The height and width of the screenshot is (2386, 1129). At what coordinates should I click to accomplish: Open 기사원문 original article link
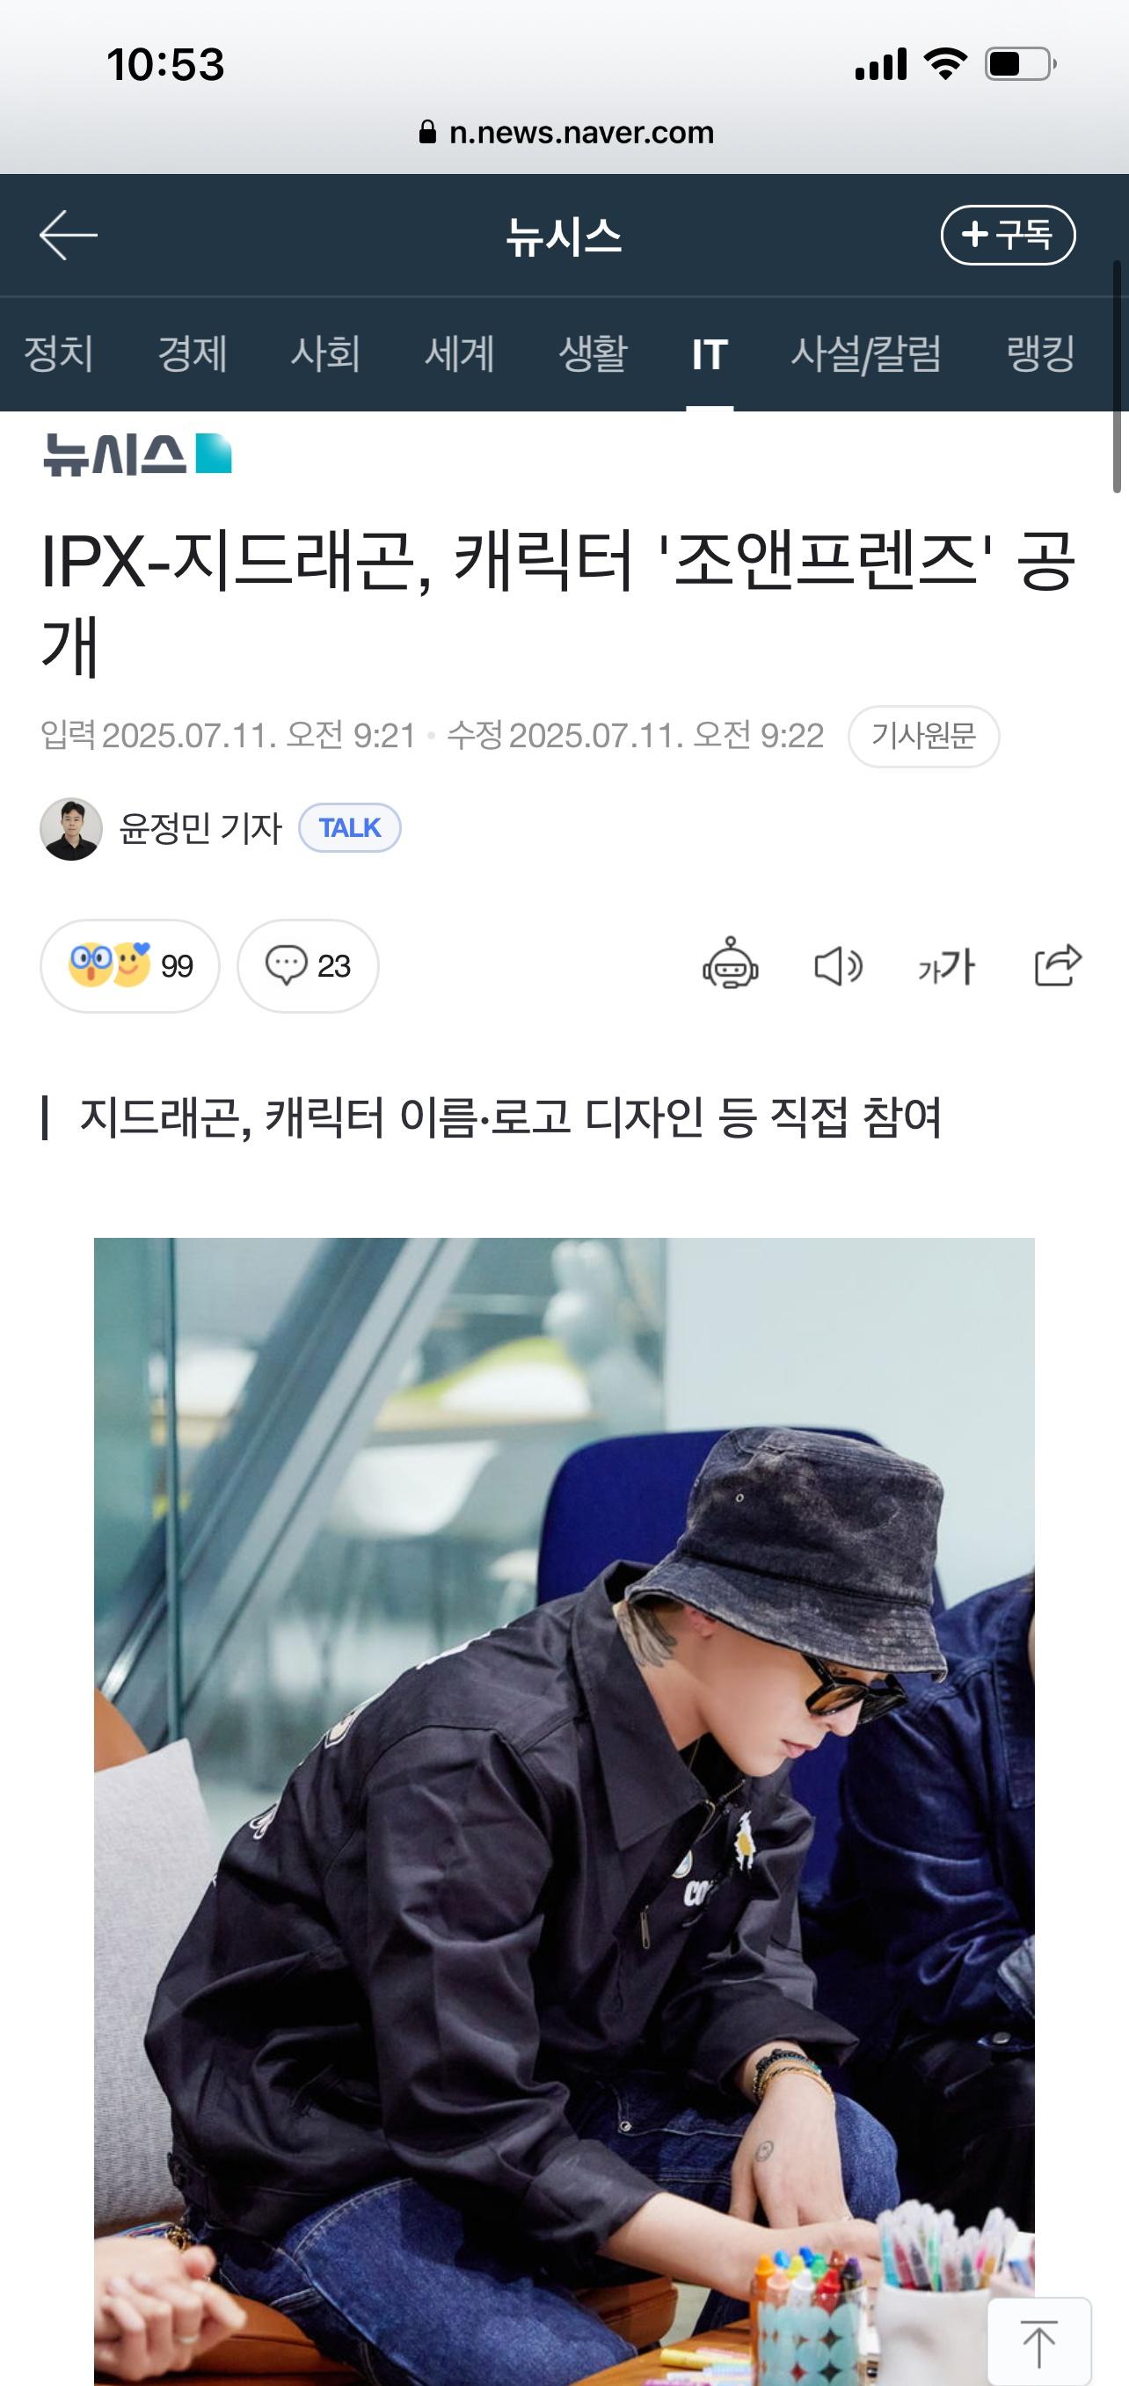923,736
